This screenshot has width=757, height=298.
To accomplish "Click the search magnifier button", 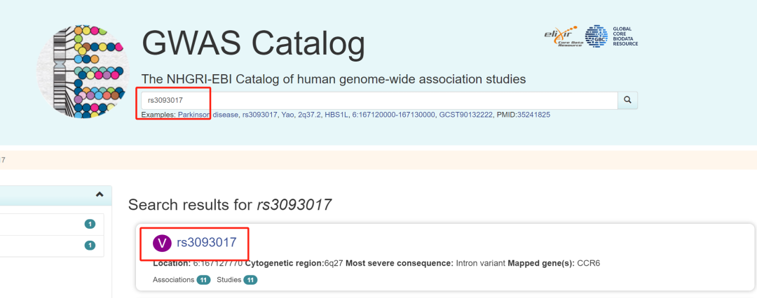I will click(627, 100).
